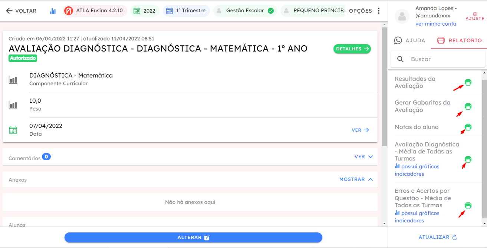Select the ATLA Ensino 4.2.10 chip
487x248 pixels.
(x=95, y=11)
